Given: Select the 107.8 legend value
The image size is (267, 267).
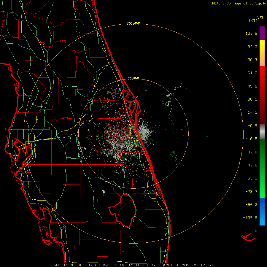Looking at the screenshot, I should [251, 33].
